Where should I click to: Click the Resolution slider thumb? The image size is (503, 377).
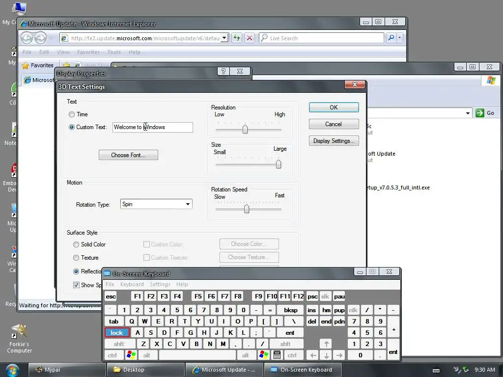[245, 129]
